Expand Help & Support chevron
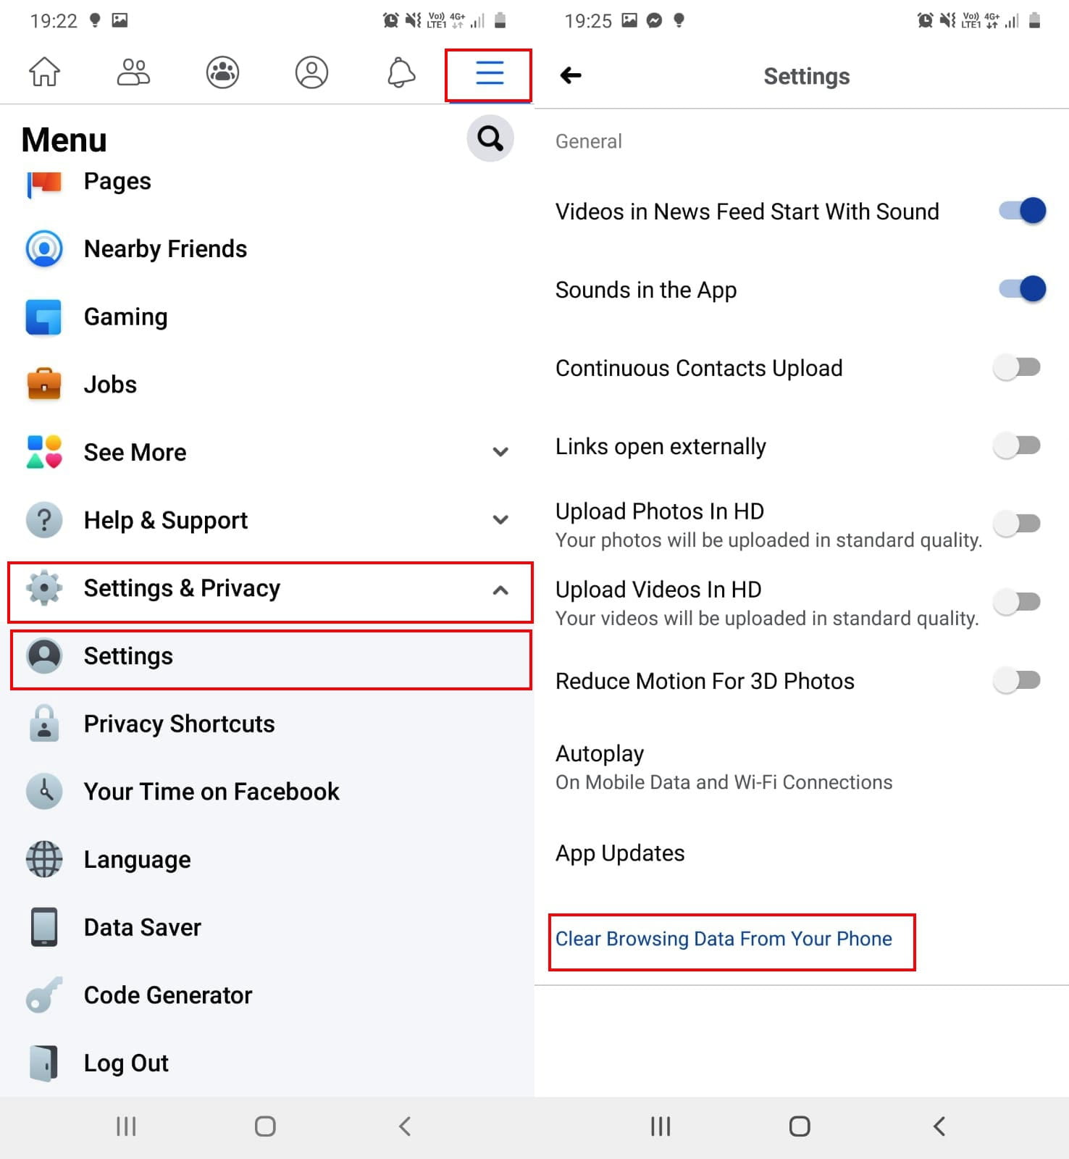Viewport: 1069px width, 1159px height. click(x=500, y=519)
